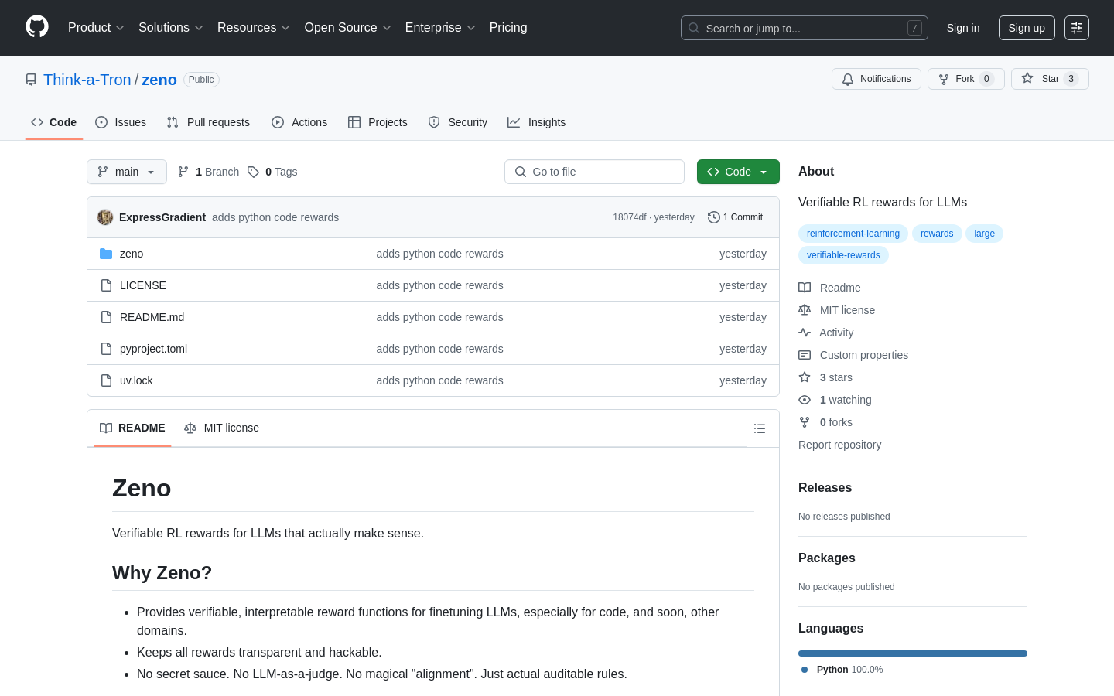
Task: Open the commit history clock icon
Action: pos(713,217)
